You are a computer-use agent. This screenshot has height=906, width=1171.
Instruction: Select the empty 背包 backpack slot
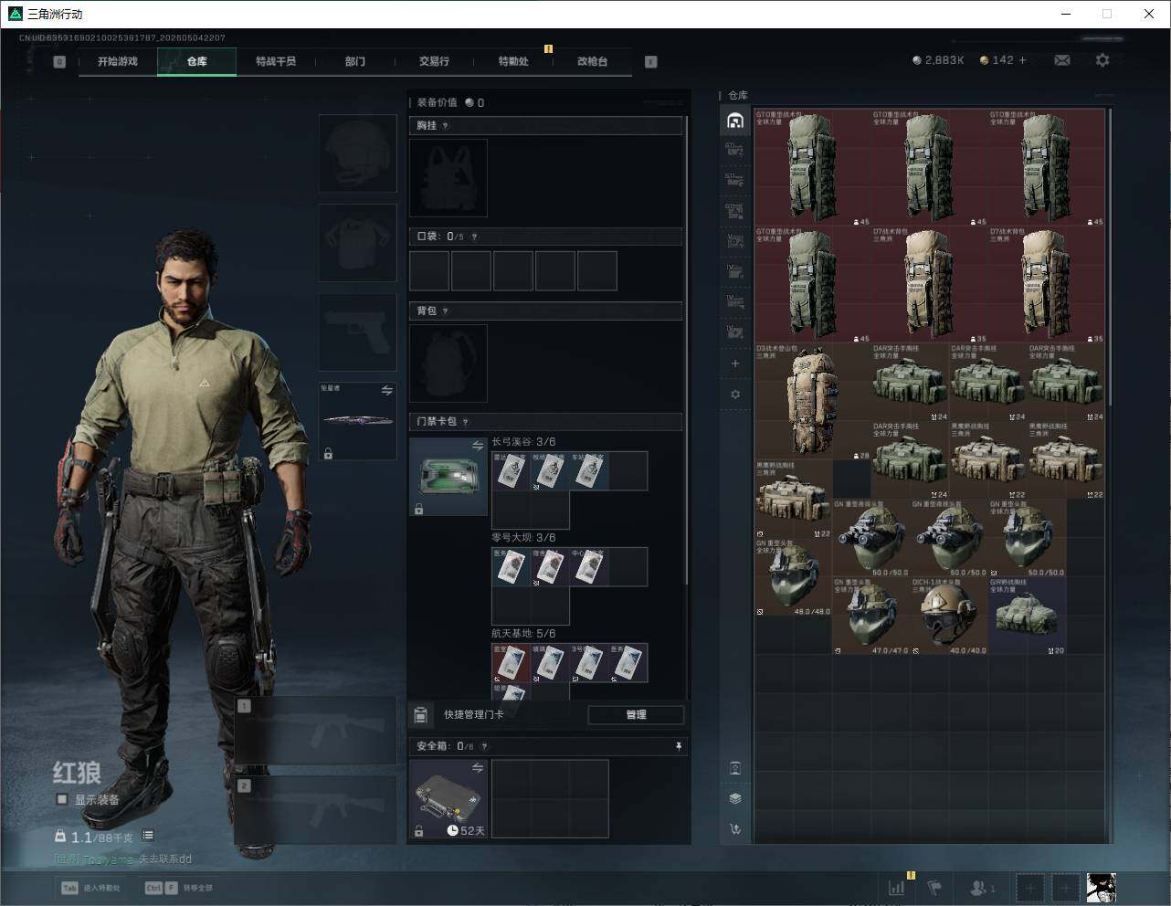448,363
